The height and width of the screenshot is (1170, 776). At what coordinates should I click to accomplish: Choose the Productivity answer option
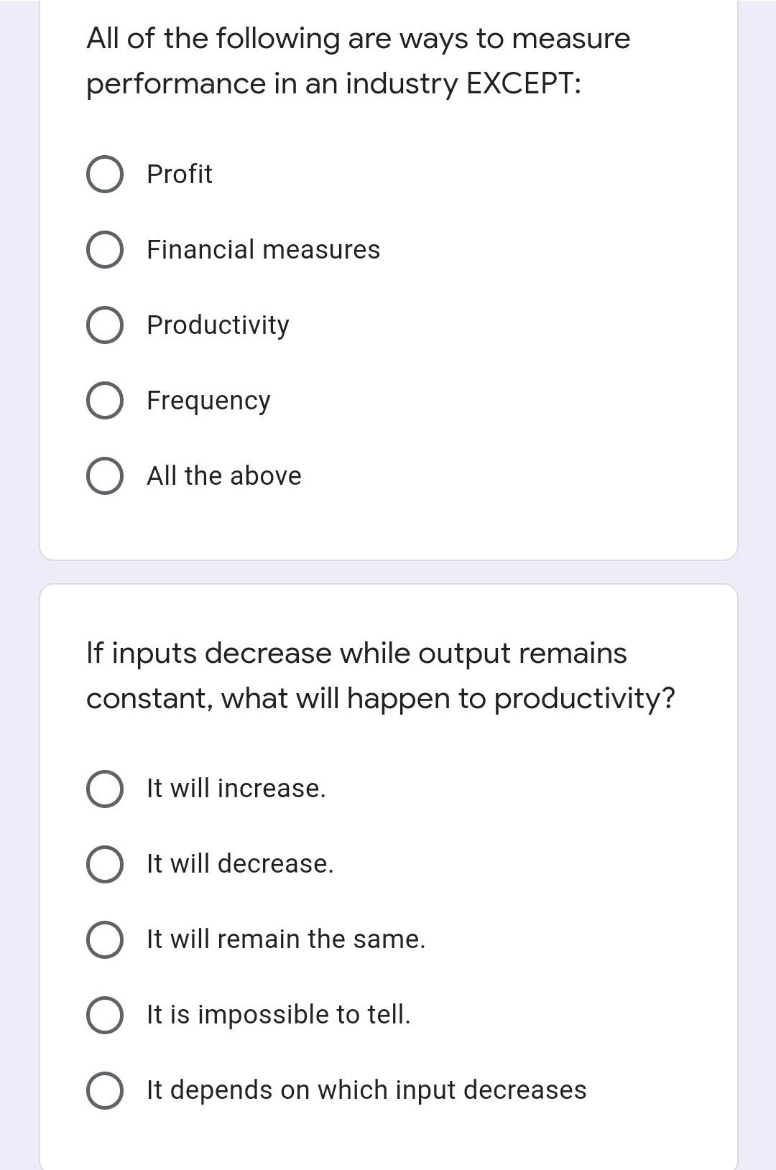[103, 325]
